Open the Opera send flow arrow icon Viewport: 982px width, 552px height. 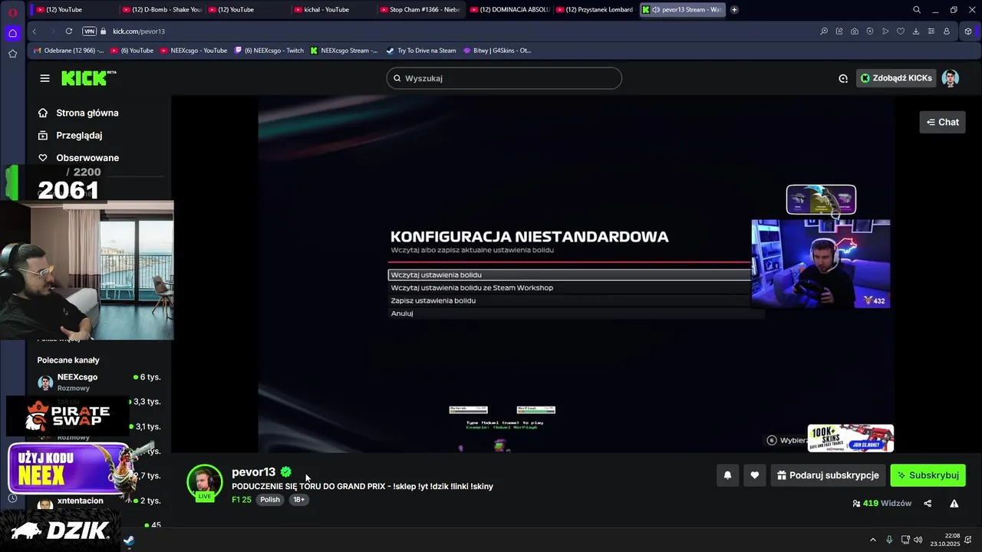(x=885, y=31)
